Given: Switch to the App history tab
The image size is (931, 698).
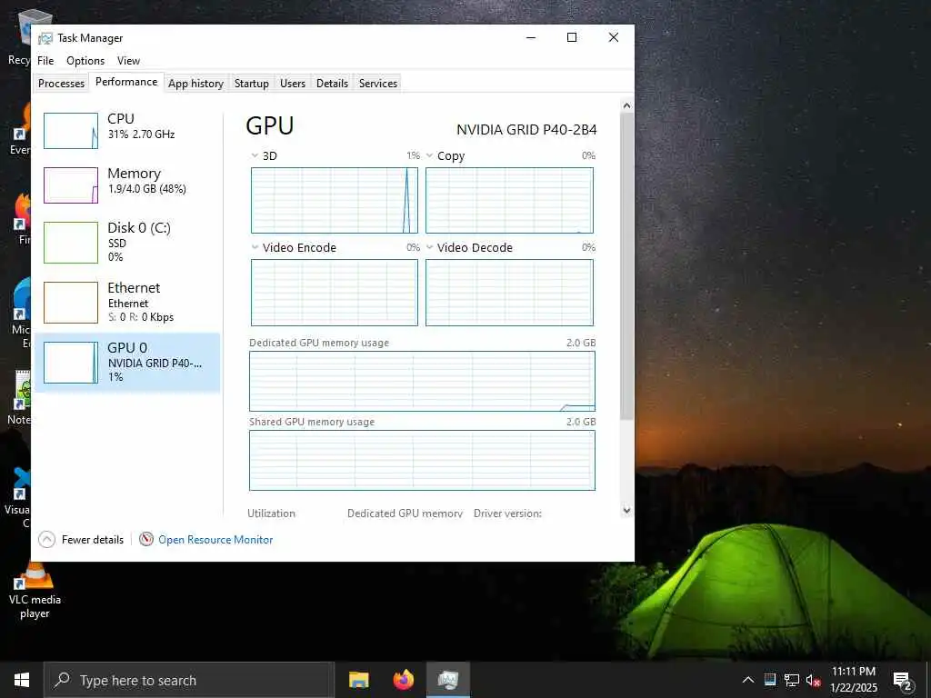Looking at the screenshot, I should point(196,83).
